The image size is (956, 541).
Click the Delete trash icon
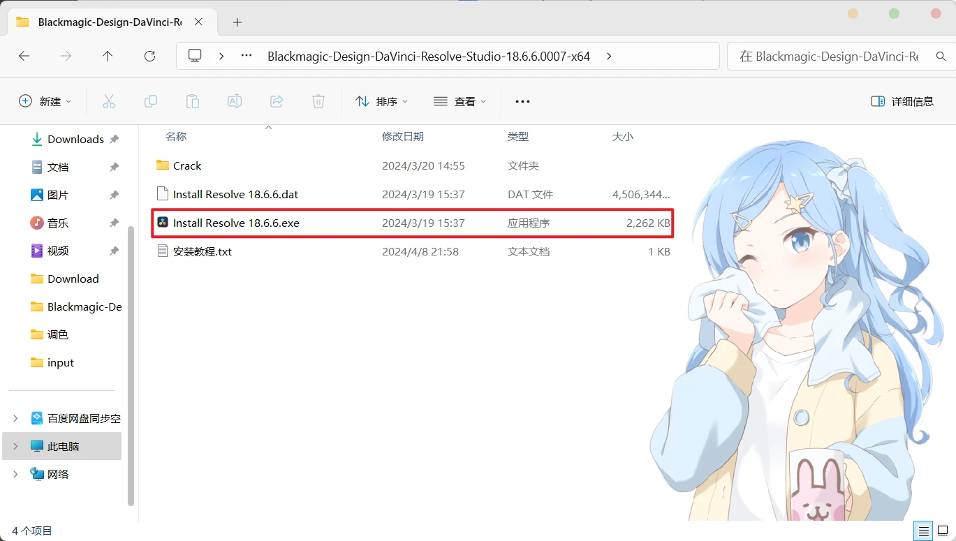click(x=318, y=101)
